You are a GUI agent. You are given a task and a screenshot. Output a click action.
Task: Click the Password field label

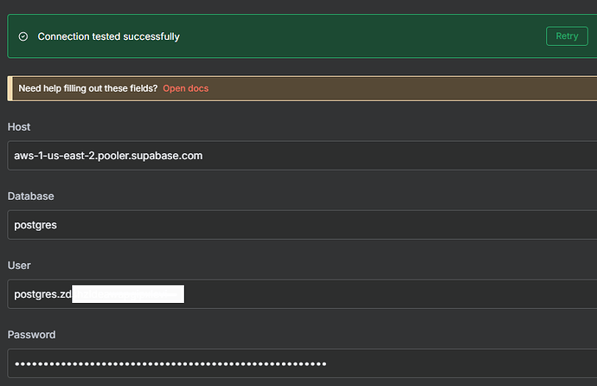[31, 335]
